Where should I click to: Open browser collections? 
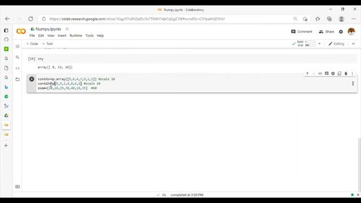[329, 19]
